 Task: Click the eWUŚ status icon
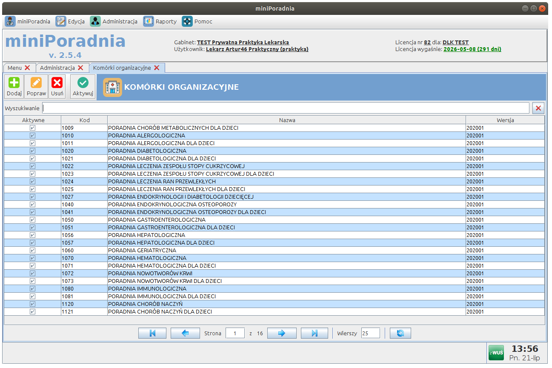[496, 352]
